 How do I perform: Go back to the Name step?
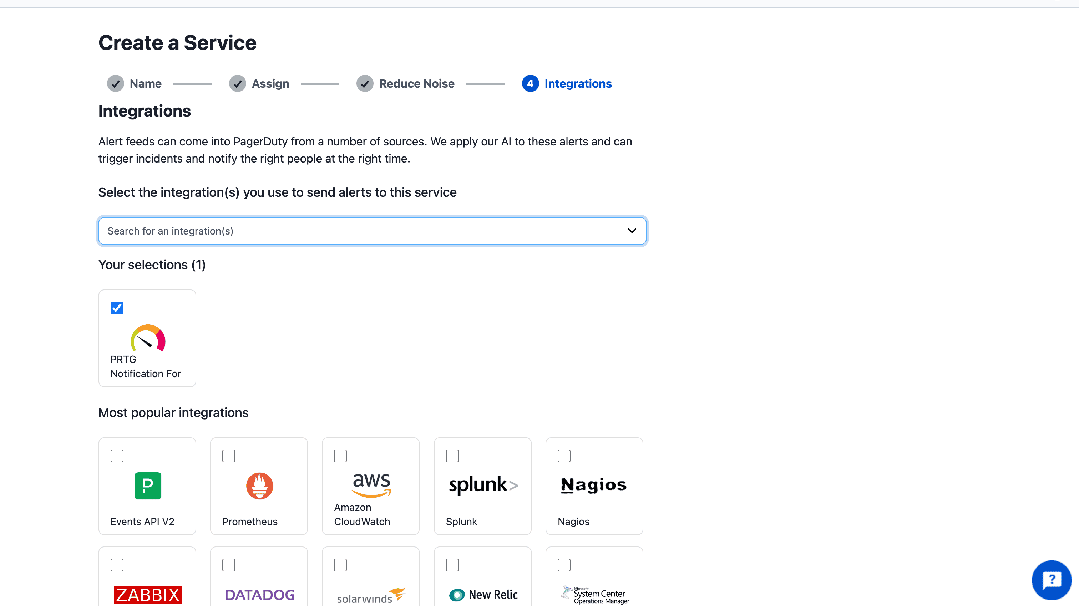click(145, 84)
